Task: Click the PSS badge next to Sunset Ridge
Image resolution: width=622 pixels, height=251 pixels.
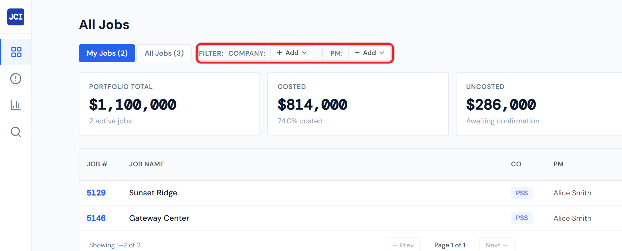Action: pyautogui.click(x=522, y=193)
